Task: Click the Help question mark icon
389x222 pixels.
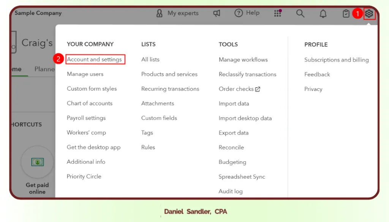Action: pyautogui.click(x=239, y=13)
